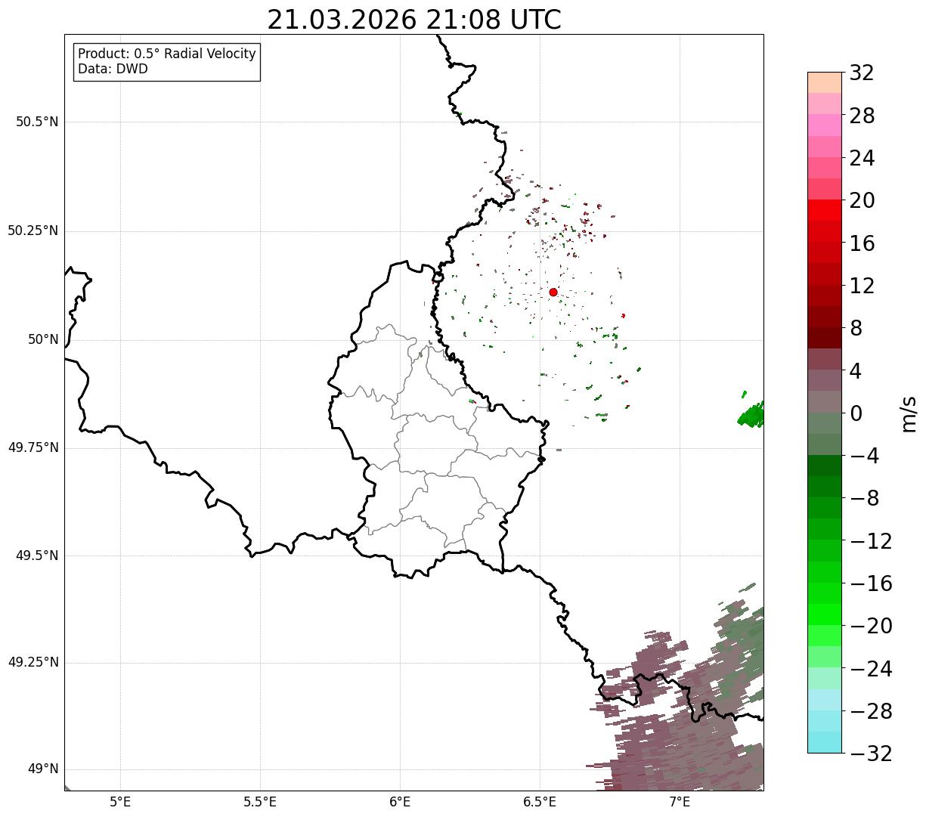926x817 pixels.
Task: Click the 49.25°N latitude label
Action: (x=33, y=663)
